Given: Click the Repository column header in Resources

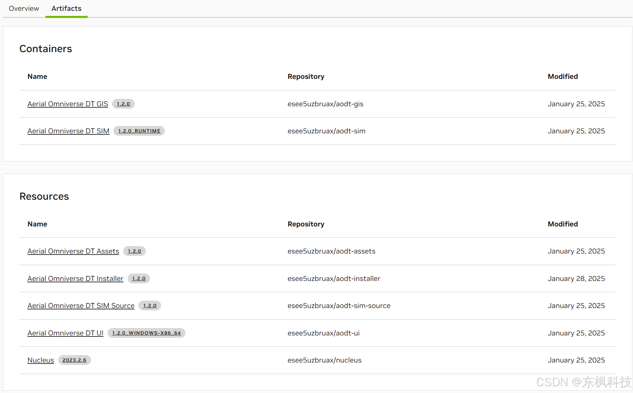Looking at the screenshot, I should point(306,224).
